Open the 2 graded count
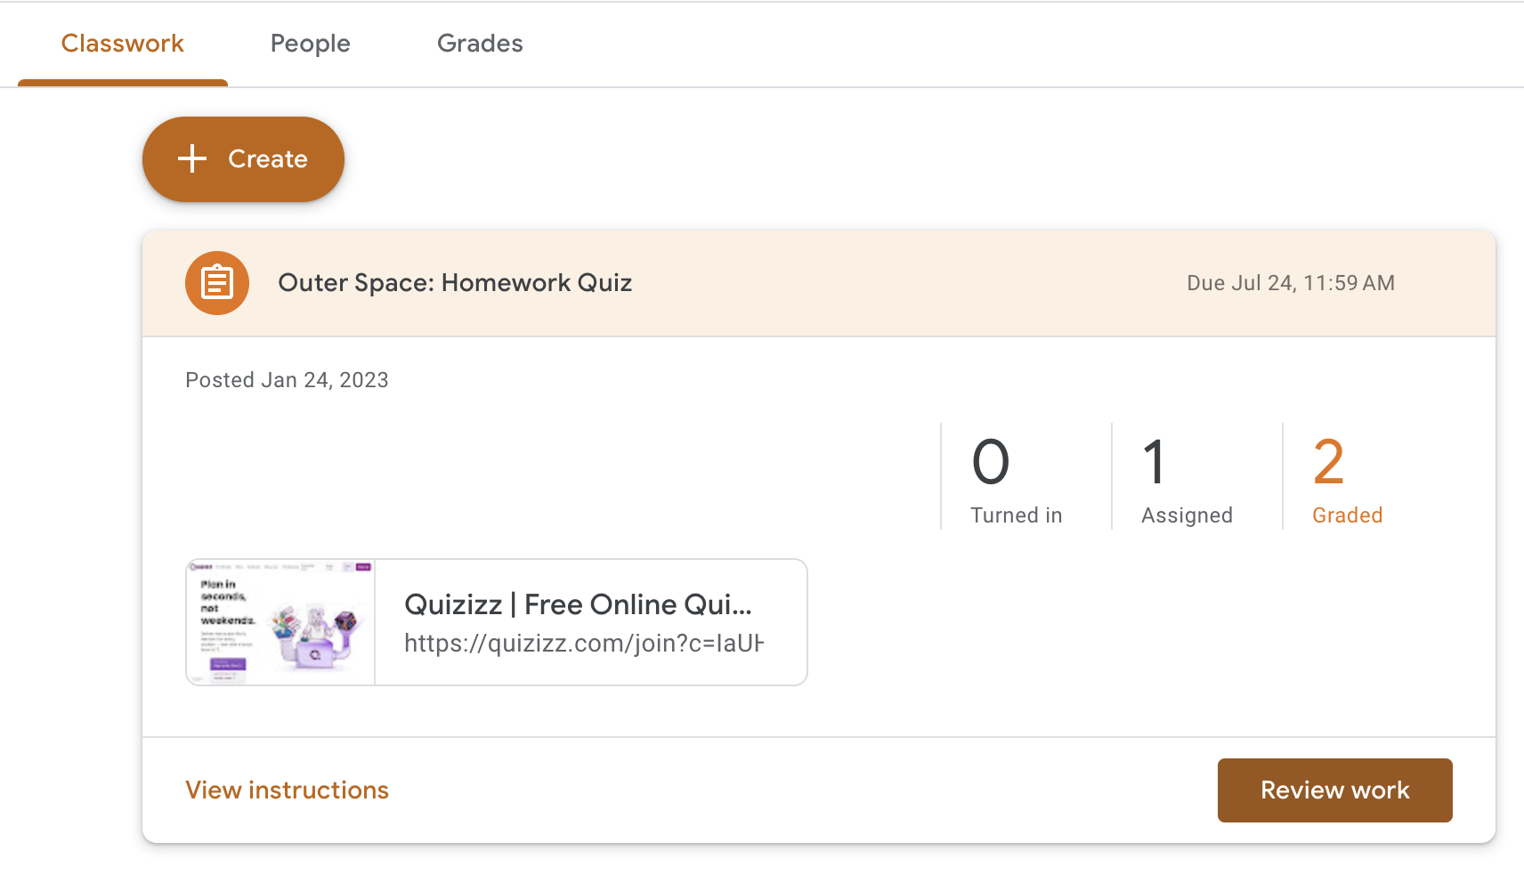Image resolution: width=1524 pixels, height=875 pixels. 1328,462
